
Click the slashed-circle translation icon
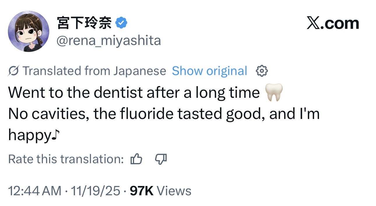(13, 71)
